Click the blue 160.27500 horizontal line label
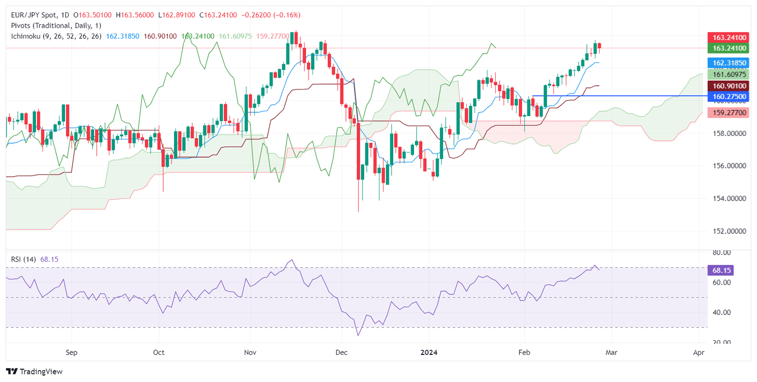The width and height of the screenshot is (757, 382). coord(728,96)
